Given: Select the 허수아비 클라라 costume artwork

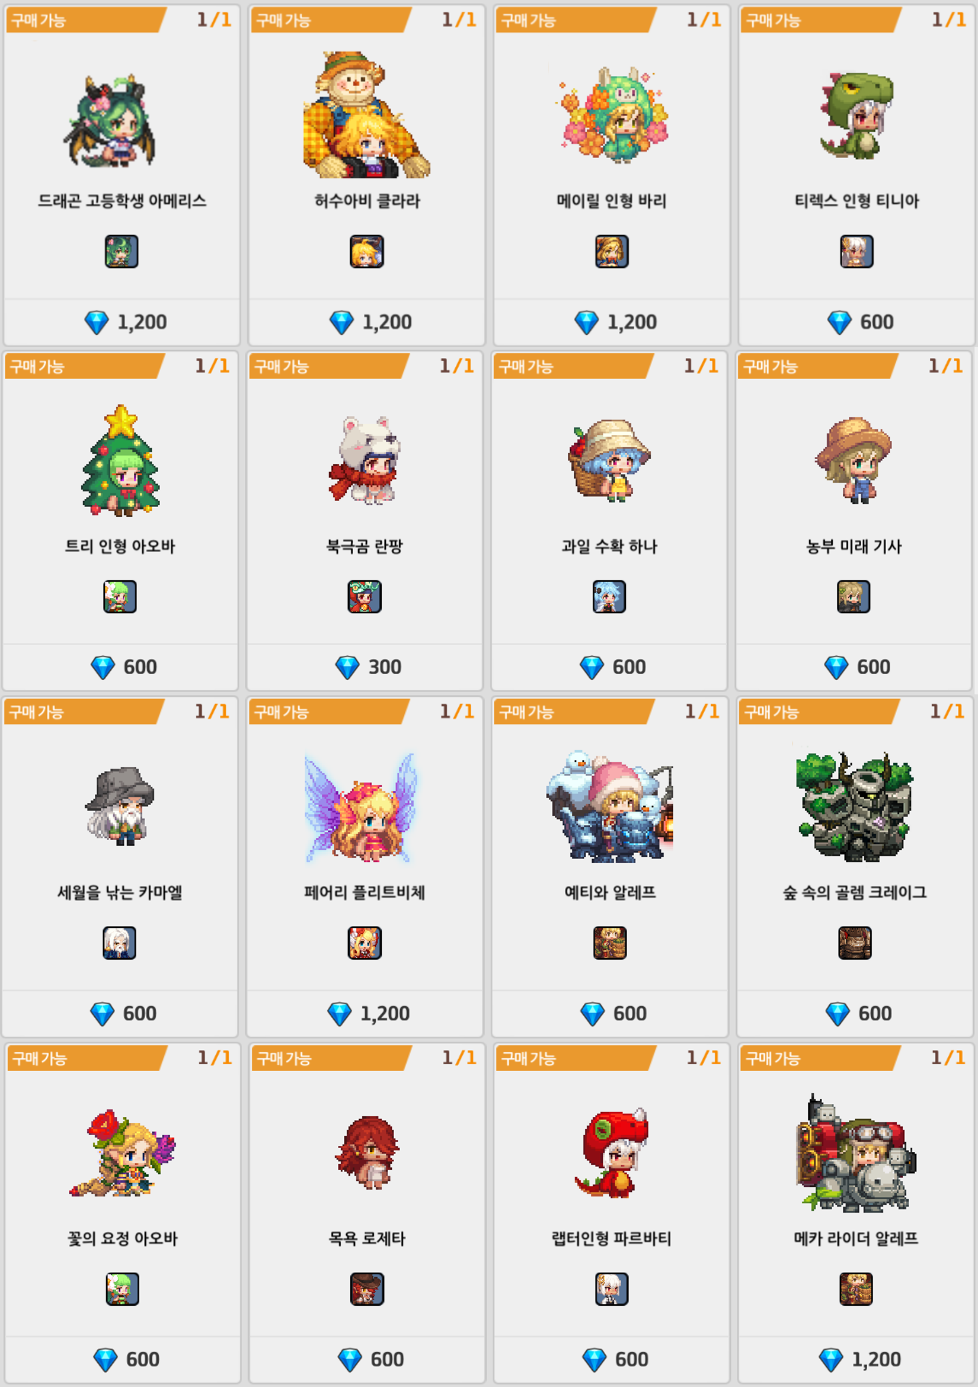Looking at the screenshot, I should [x=366, y=115].
